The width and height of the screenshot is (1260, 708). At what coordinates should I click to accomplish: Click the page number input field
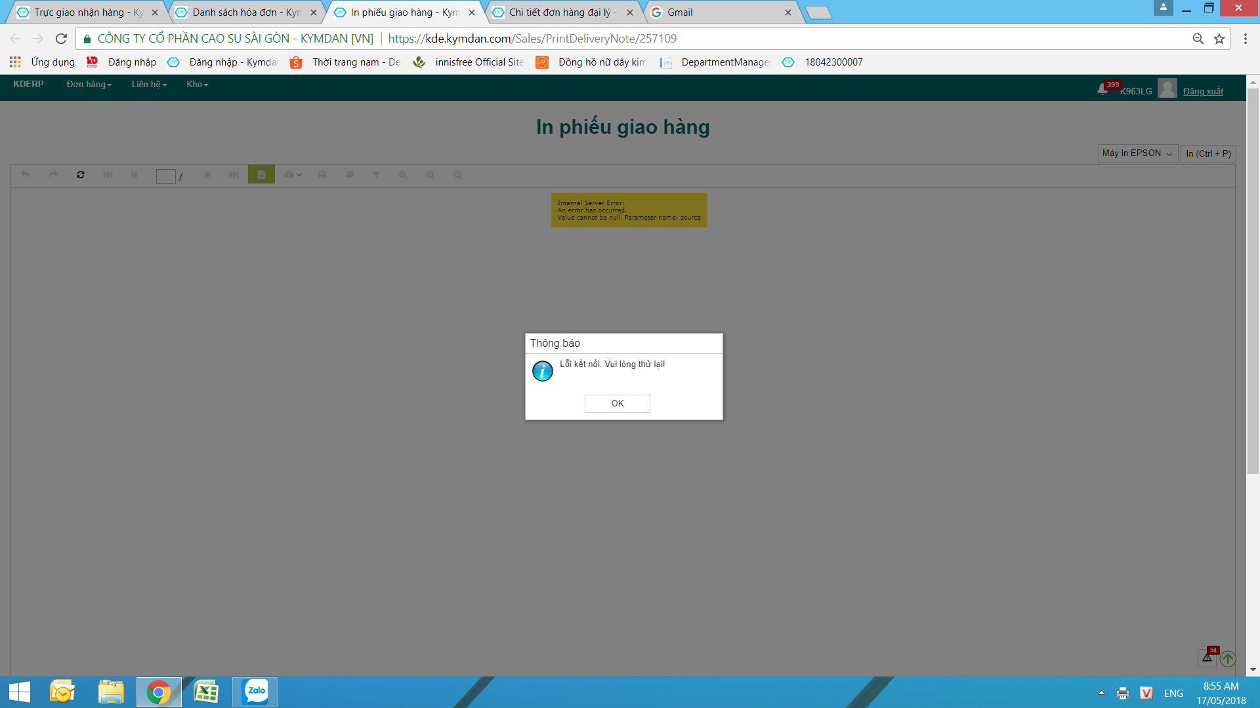point(165,176)
